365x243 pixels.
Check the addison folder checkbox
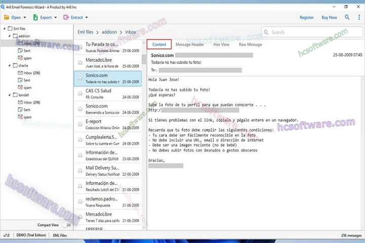(15, 36)
